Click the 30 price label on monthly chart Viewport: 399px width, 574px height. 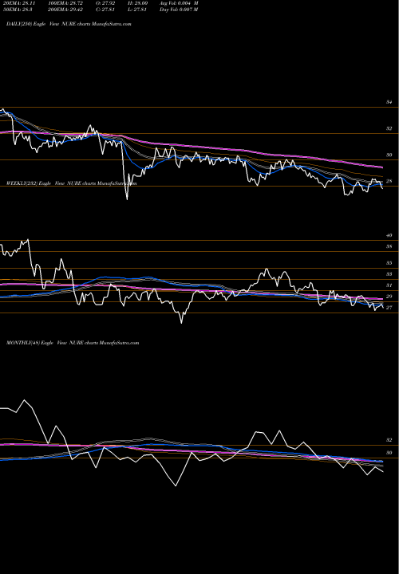pos(389,453)
